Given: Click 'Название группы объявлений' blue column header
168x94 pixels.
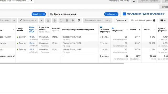Looking at the screenshot, I should click(x=32, y=30).
